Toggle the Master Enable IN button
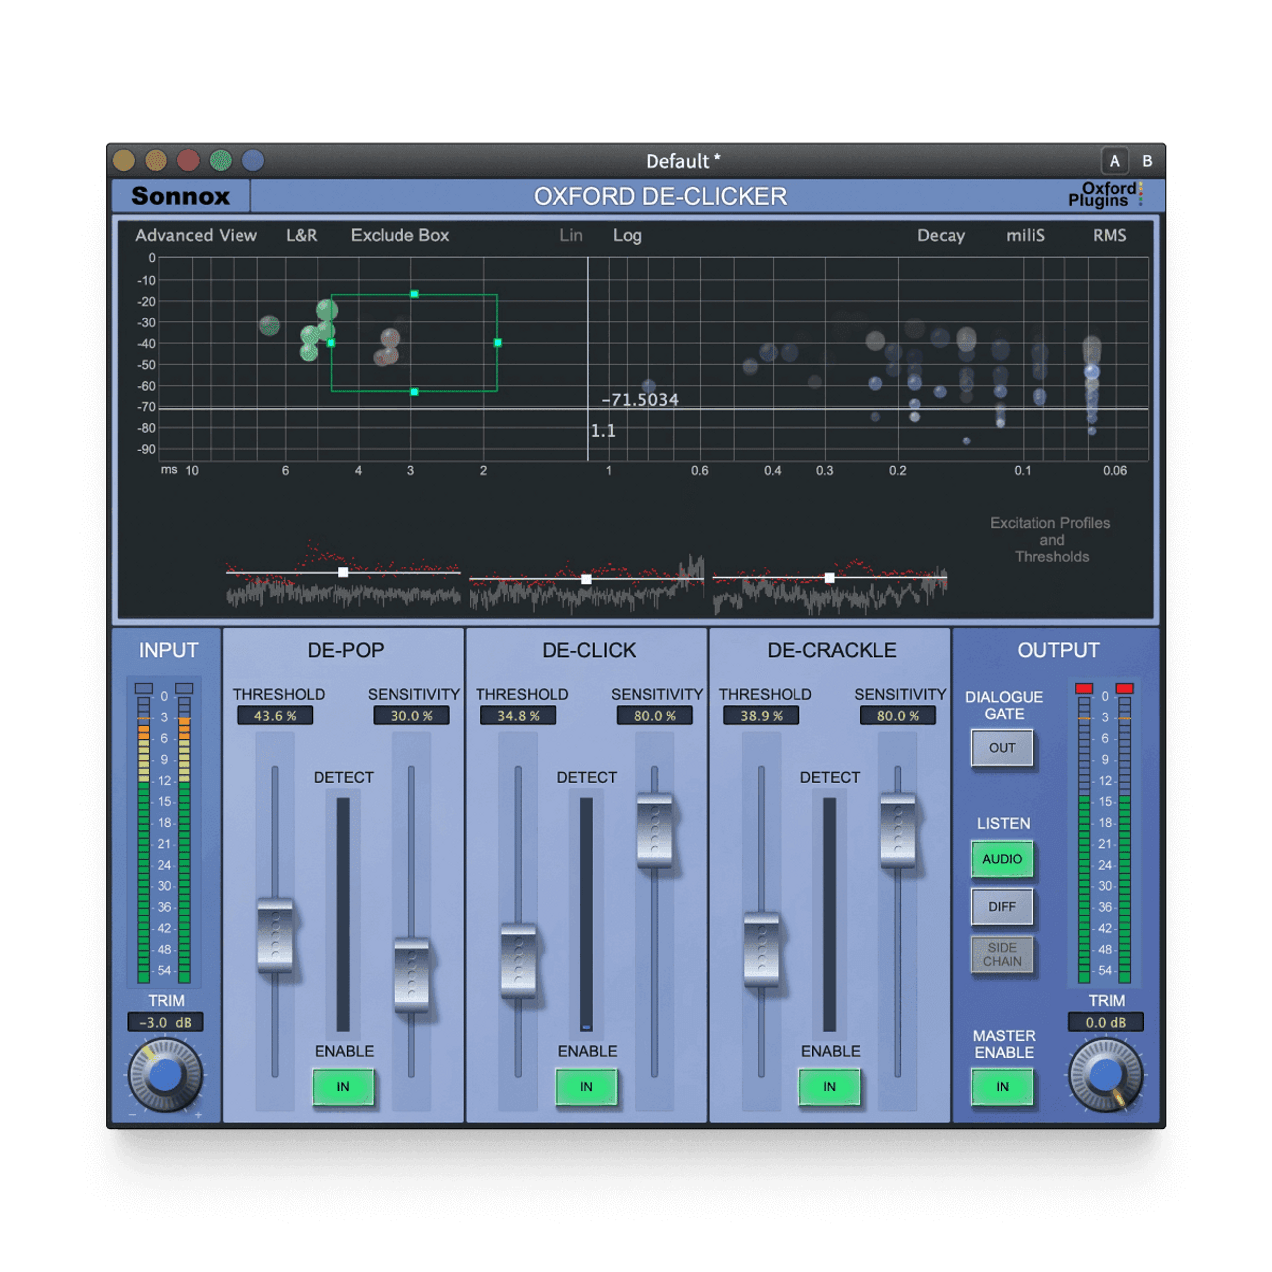Image resolution: width=1272 pixels, height=1272 pixels. tap(1002, 1087)
